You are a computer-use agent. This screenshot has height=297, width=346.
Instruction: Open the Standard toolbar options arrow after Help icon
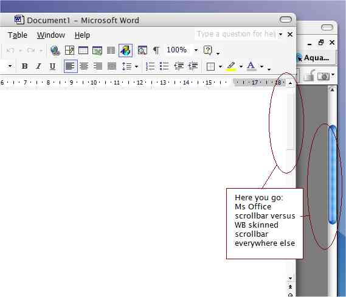218,54
